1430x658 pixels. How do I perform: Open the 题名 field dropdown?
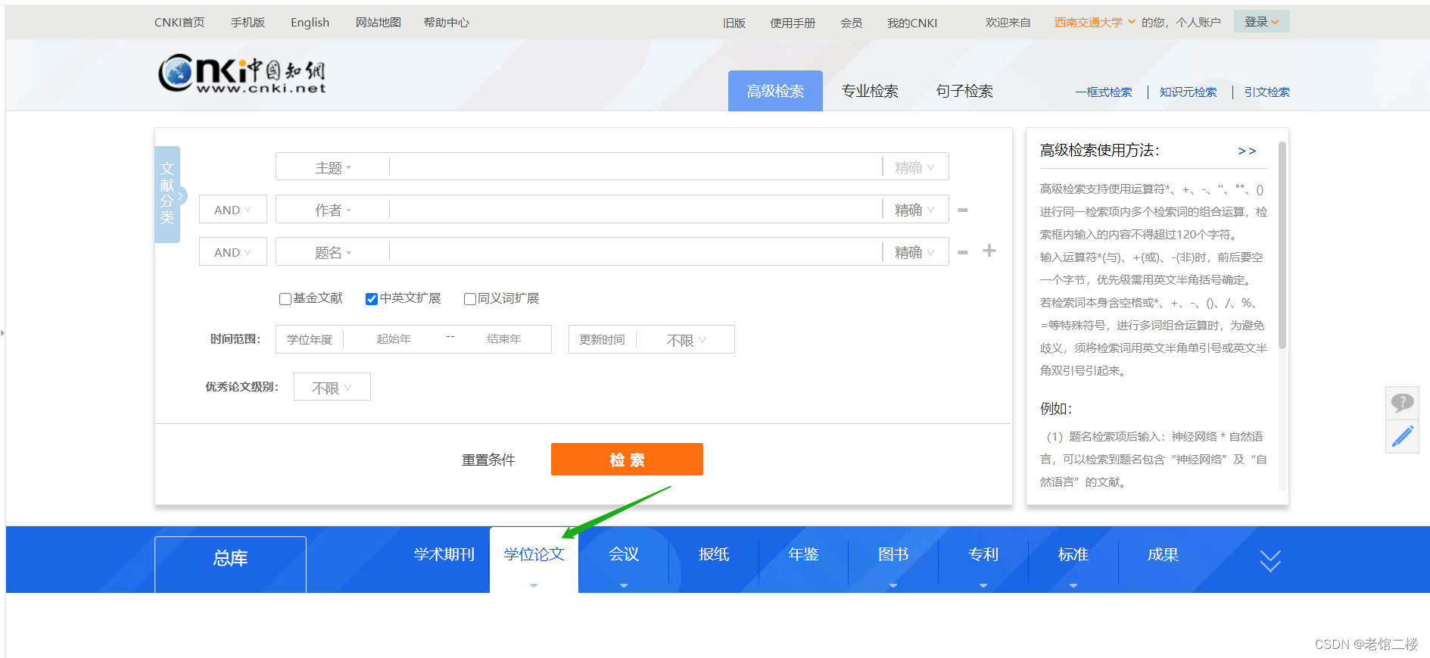333,252
